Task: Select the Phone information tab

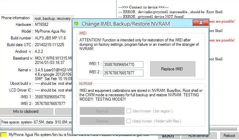Action: point(16,18)
